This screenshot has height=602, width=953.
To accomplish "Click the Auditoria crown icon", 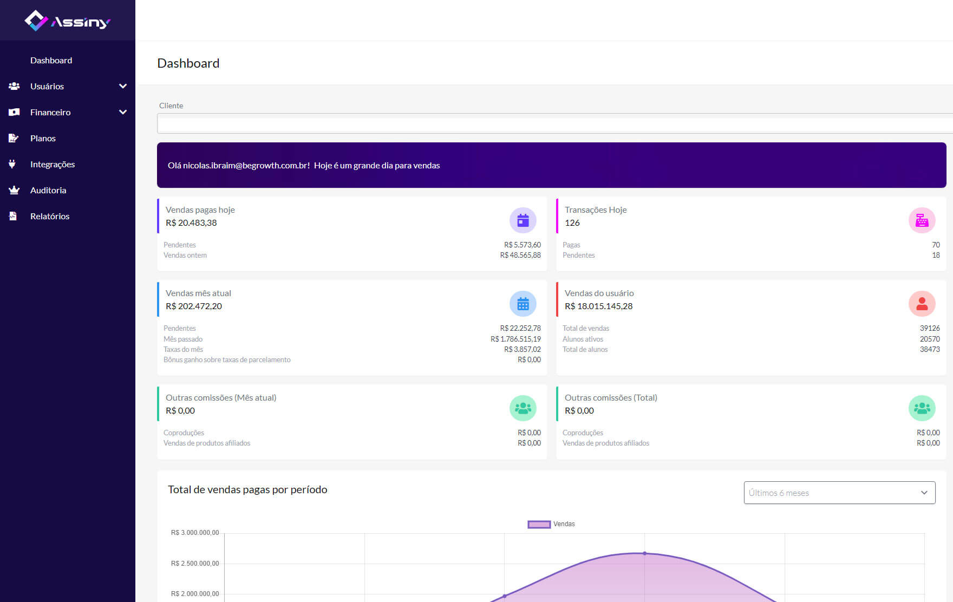I will (14, 190).
